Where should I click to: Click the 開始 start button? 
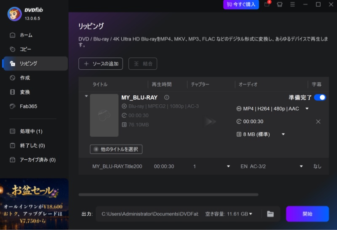308,214
